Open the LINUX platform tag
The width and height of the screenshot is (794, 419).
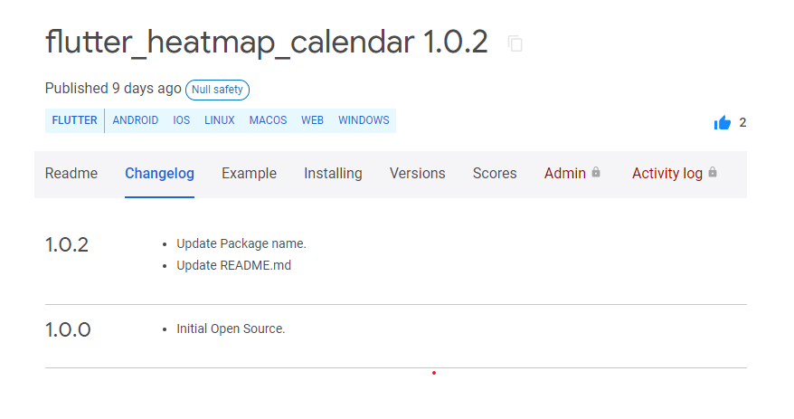tap(220, 120)
